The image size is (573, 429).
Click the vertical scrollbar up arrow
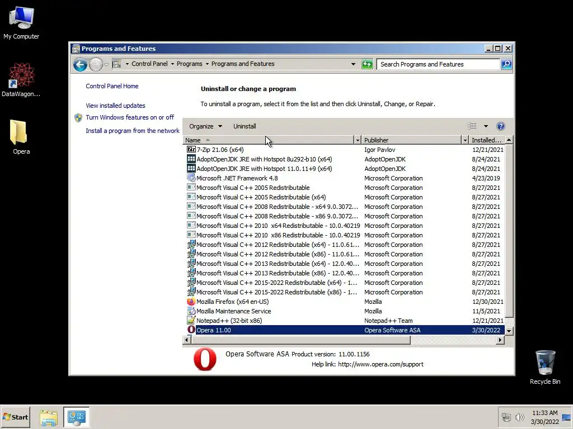[509, 140]
